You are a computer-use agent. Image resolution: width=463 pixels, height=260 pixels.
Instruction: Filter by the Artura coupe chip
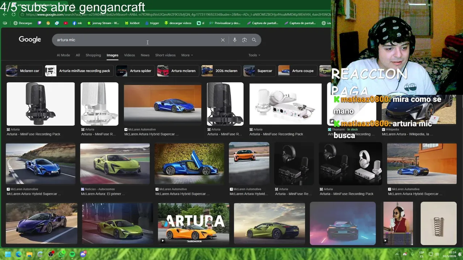(x=298, y=71)
